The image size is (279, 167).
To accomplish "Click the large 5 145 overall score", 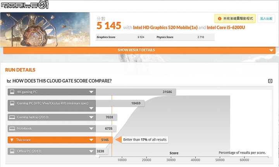I will (x=109, y=26).
